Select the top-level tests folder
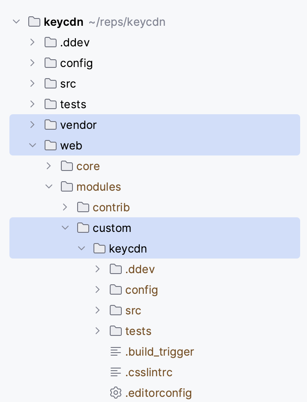 (73, 104)
